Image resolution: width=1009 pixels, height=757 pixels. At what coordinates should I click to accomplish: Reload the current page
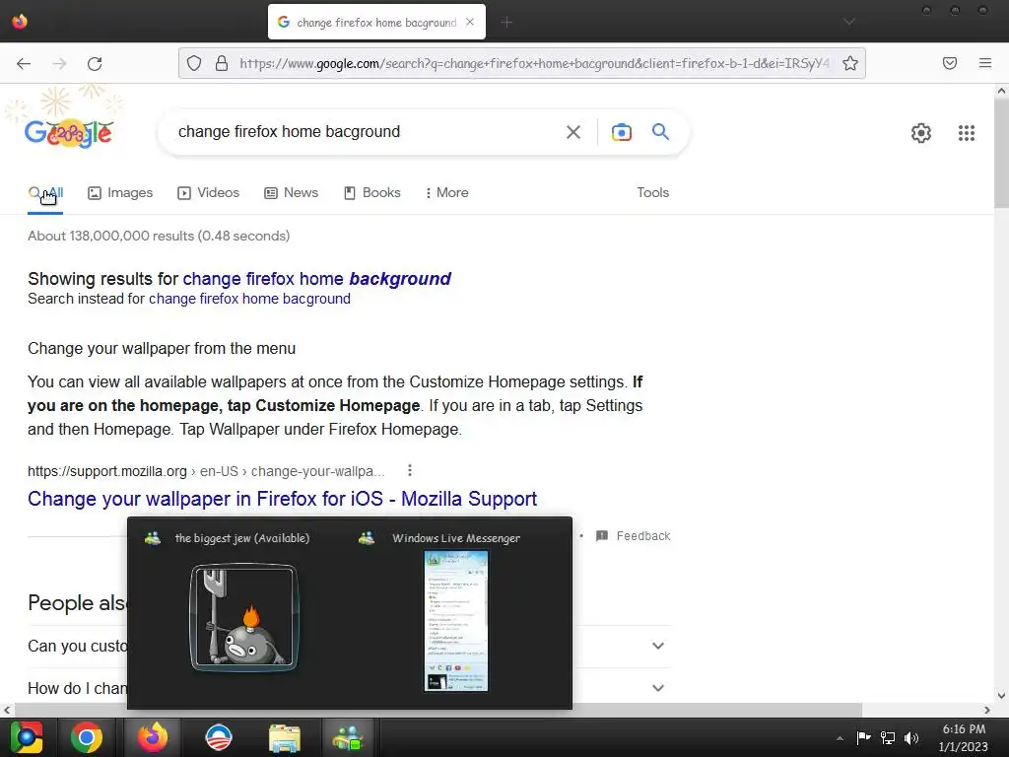click(x=95, y=63)
